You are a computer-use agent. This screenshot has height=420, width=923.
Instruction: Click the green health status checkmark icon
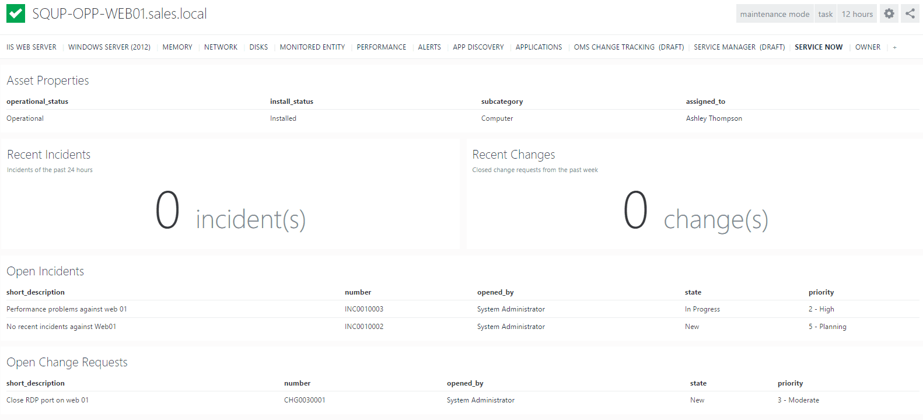16,13
